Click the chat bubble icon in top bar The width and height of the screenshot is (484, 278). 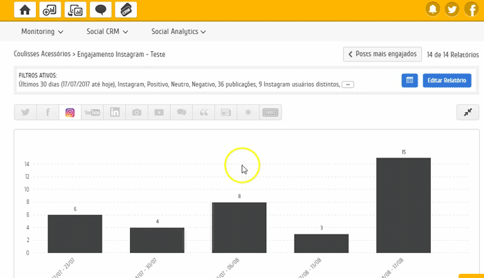[x=100, y=10]
